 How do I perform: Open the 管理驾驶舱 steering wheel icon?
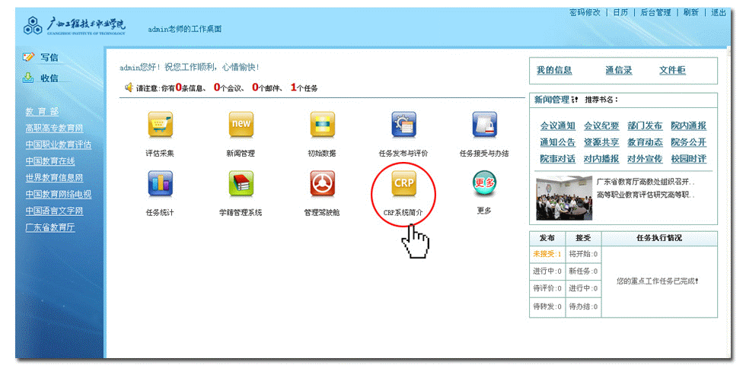322,183
